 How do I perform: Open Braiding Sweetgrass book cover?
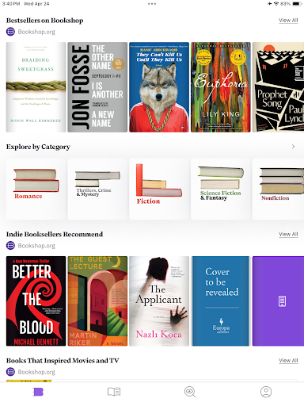pyautogui.click(x=36, y=87)
